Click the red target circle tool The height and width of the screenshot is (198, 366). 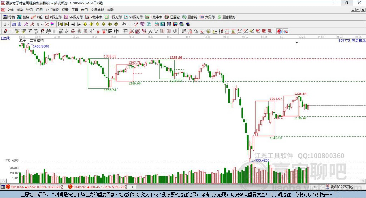[x=73, y=31]
